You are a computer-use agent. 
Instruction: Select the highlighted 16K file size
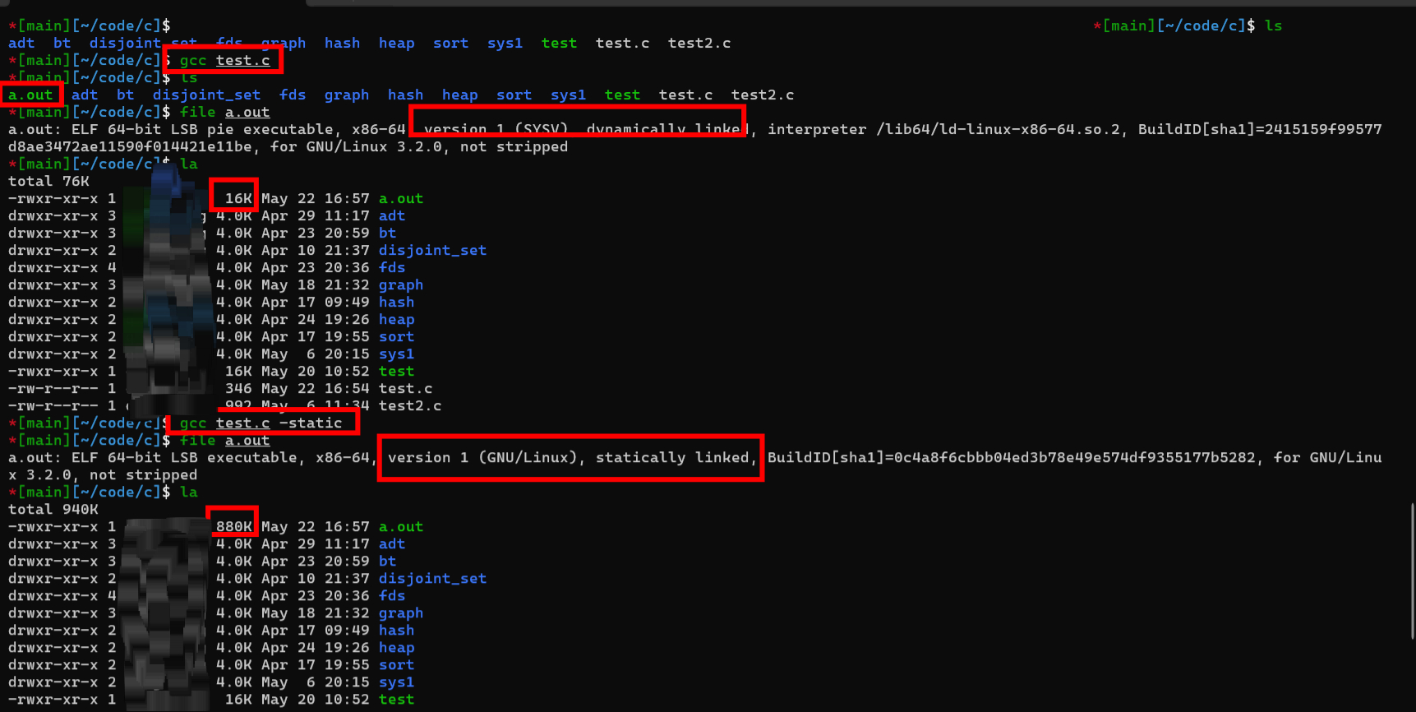[237, 198]
